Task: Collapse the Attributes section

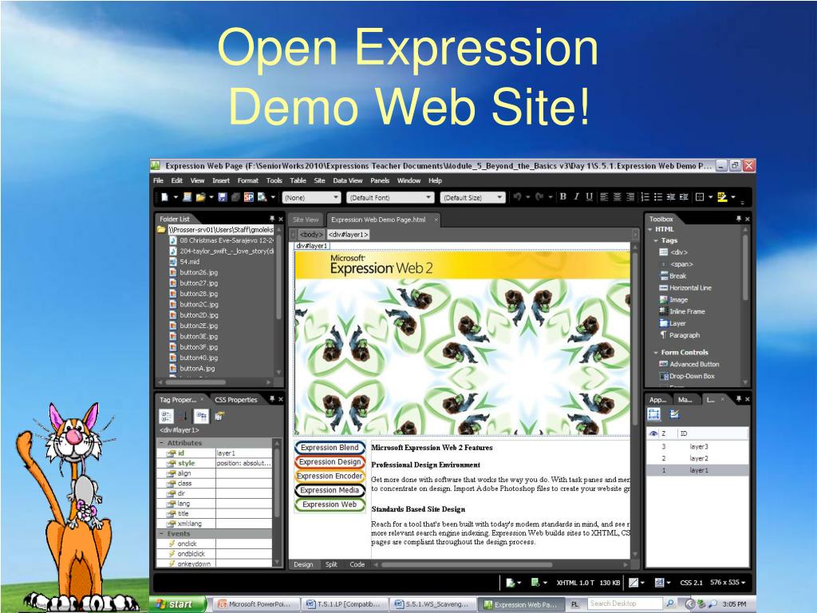Action: (161, 443)
